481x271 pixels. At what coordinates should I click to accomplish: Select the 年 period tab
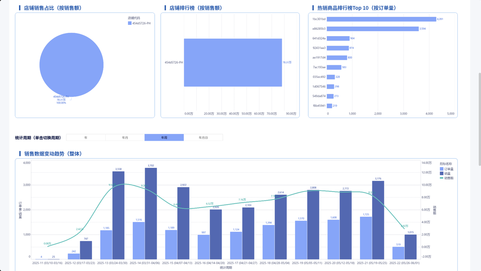coord(86,137)
